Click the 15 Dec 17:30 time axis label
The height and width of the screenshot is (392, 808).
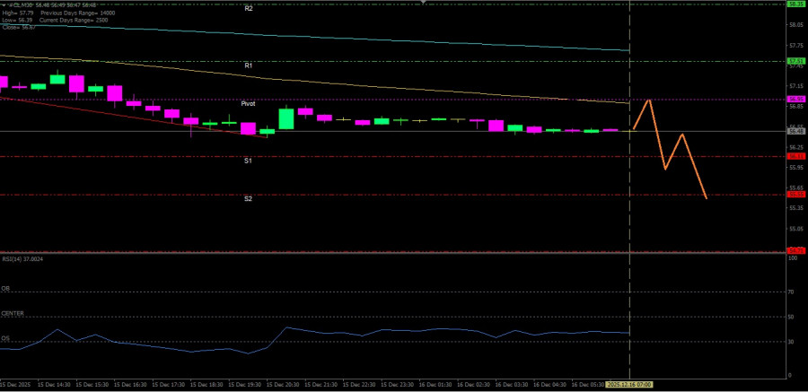pyautogui.click(x=167, y=385)
